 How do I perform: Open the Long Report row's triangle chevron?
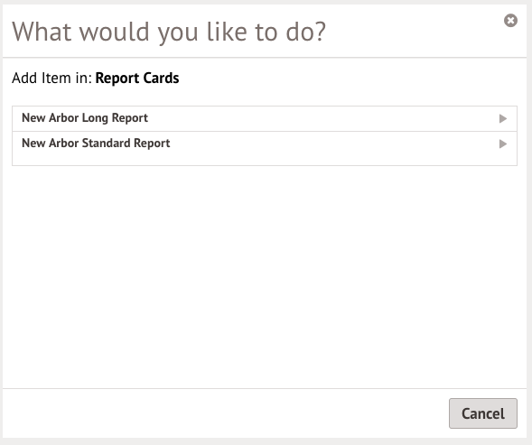coord(503,118)
